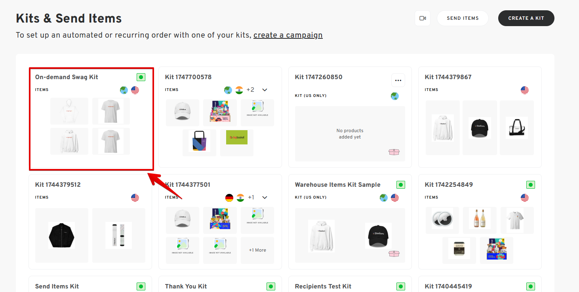Expand countries chevron on Kit 1747700578

click(x=265, y=90)
